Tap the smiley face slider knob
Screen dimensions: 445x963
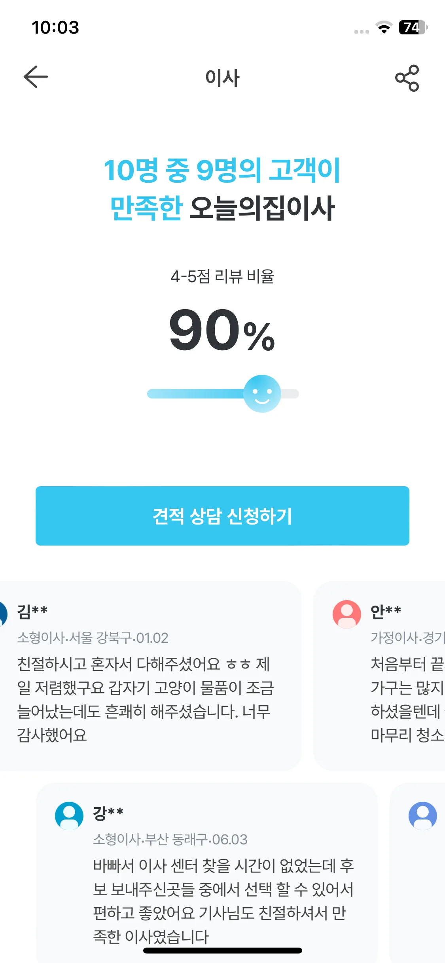(x=262, y=394)
